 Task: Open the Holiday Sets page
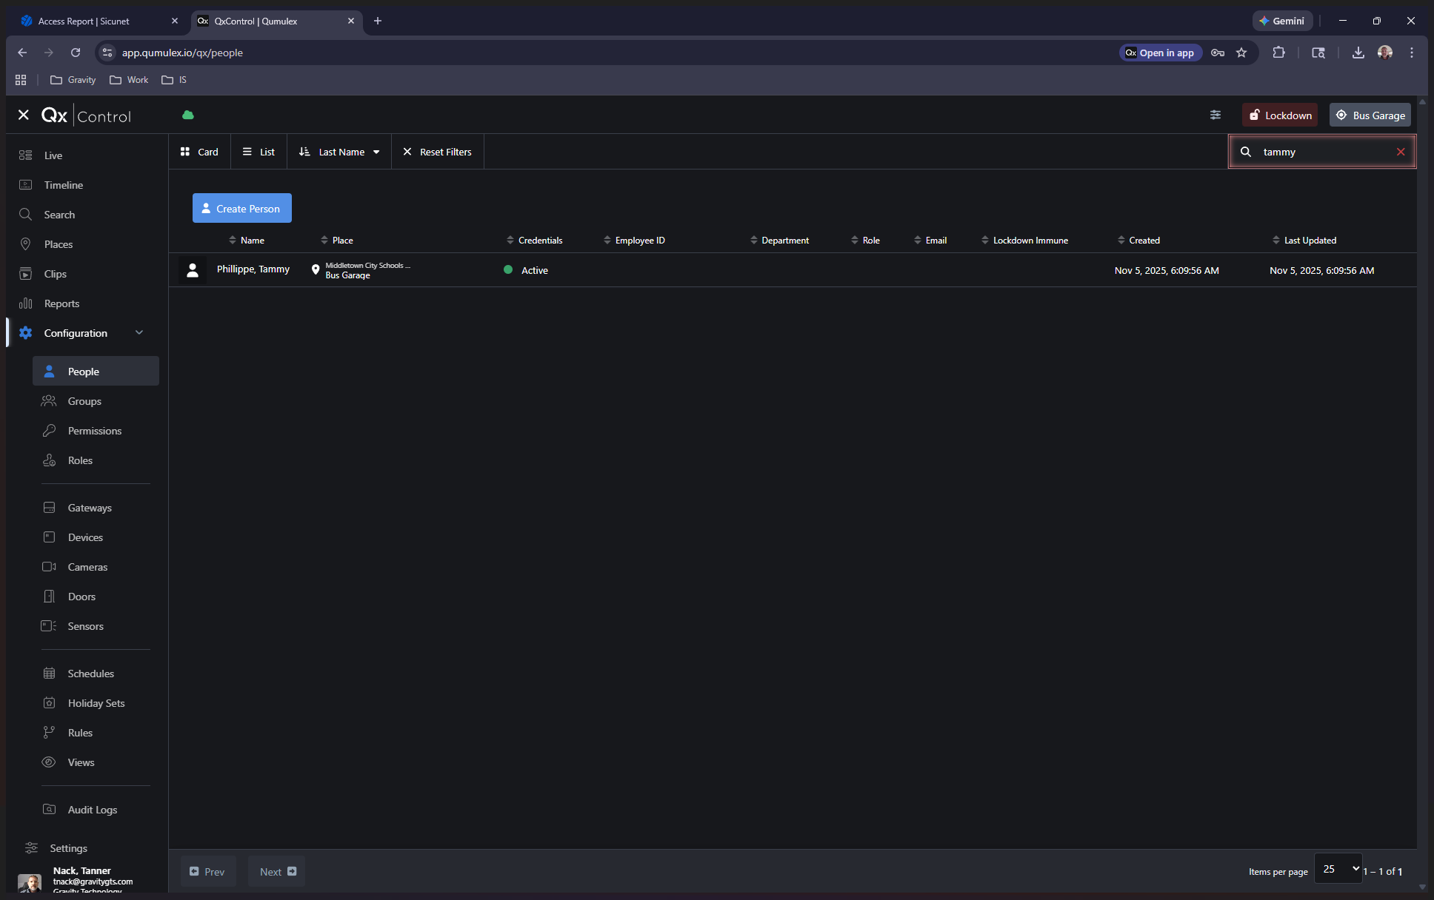point(96,703)
